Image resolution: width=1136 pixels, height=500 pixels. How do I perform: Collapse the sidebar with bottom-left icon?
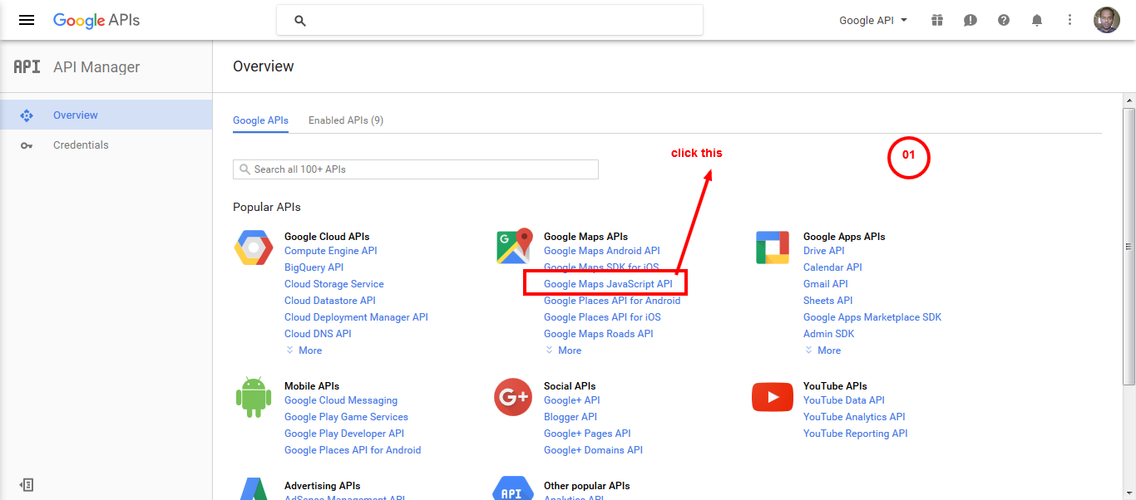[x=27, y=484]
